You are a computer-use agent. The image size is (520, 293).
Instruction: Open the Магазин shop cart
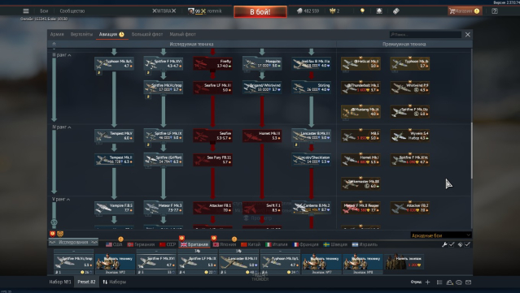coord(464,11)
